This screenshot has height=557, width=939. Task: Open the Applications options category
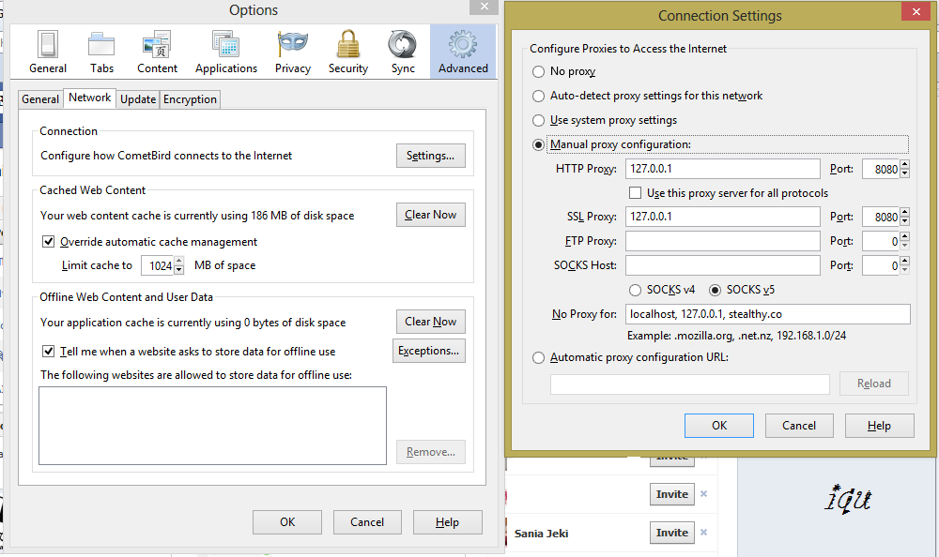pyautogui.click(x=225, y=53)
